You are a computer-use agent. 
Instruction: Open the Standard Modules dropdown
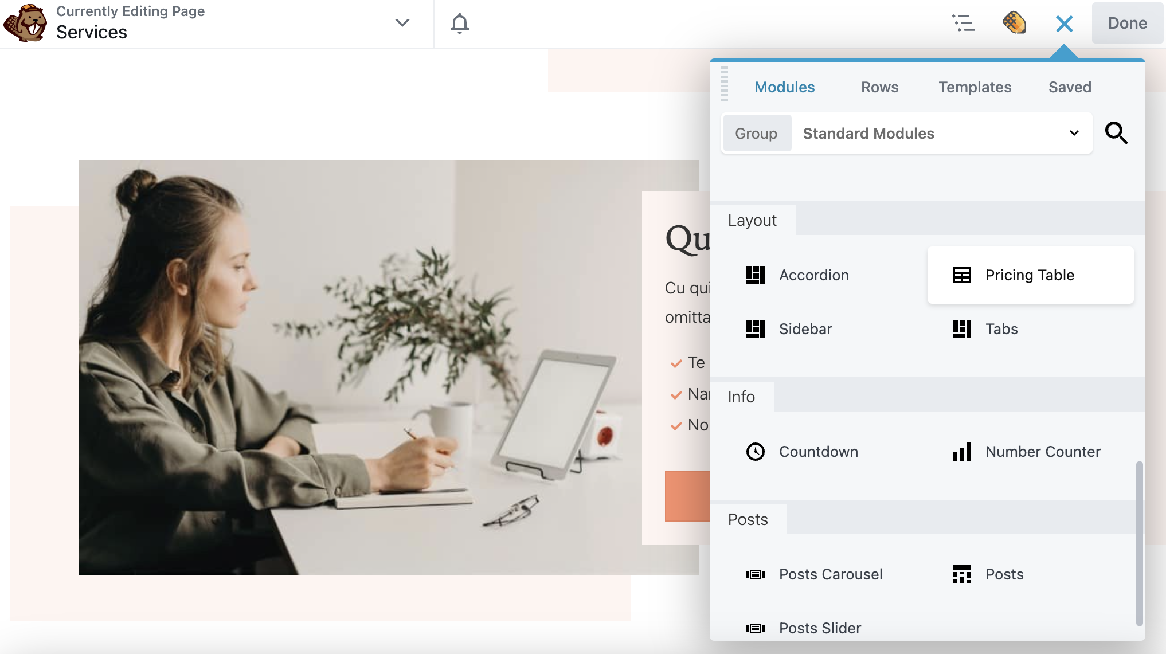pyautogui.click(x=941, y=133)
